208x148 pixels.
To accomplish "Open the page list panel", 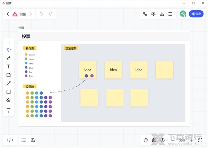I will click(x=24, y=140).
